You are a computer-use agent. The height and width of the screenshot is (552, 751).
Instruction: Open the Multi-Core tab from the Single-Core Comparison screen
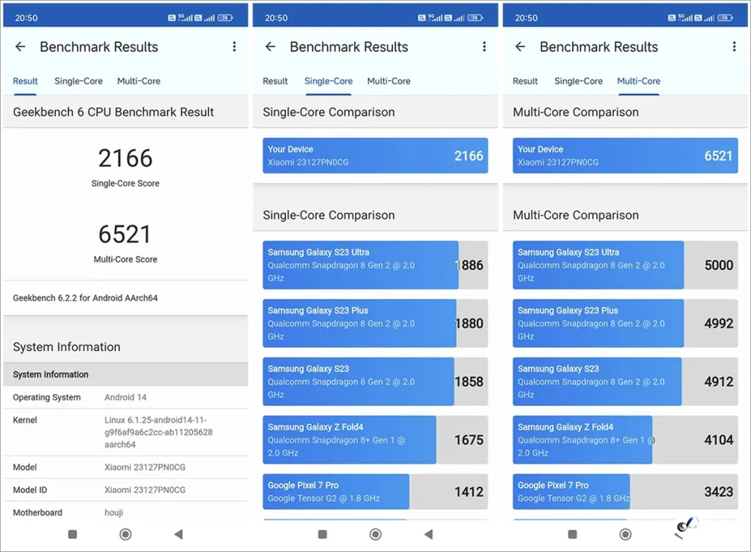coord(389,81)
